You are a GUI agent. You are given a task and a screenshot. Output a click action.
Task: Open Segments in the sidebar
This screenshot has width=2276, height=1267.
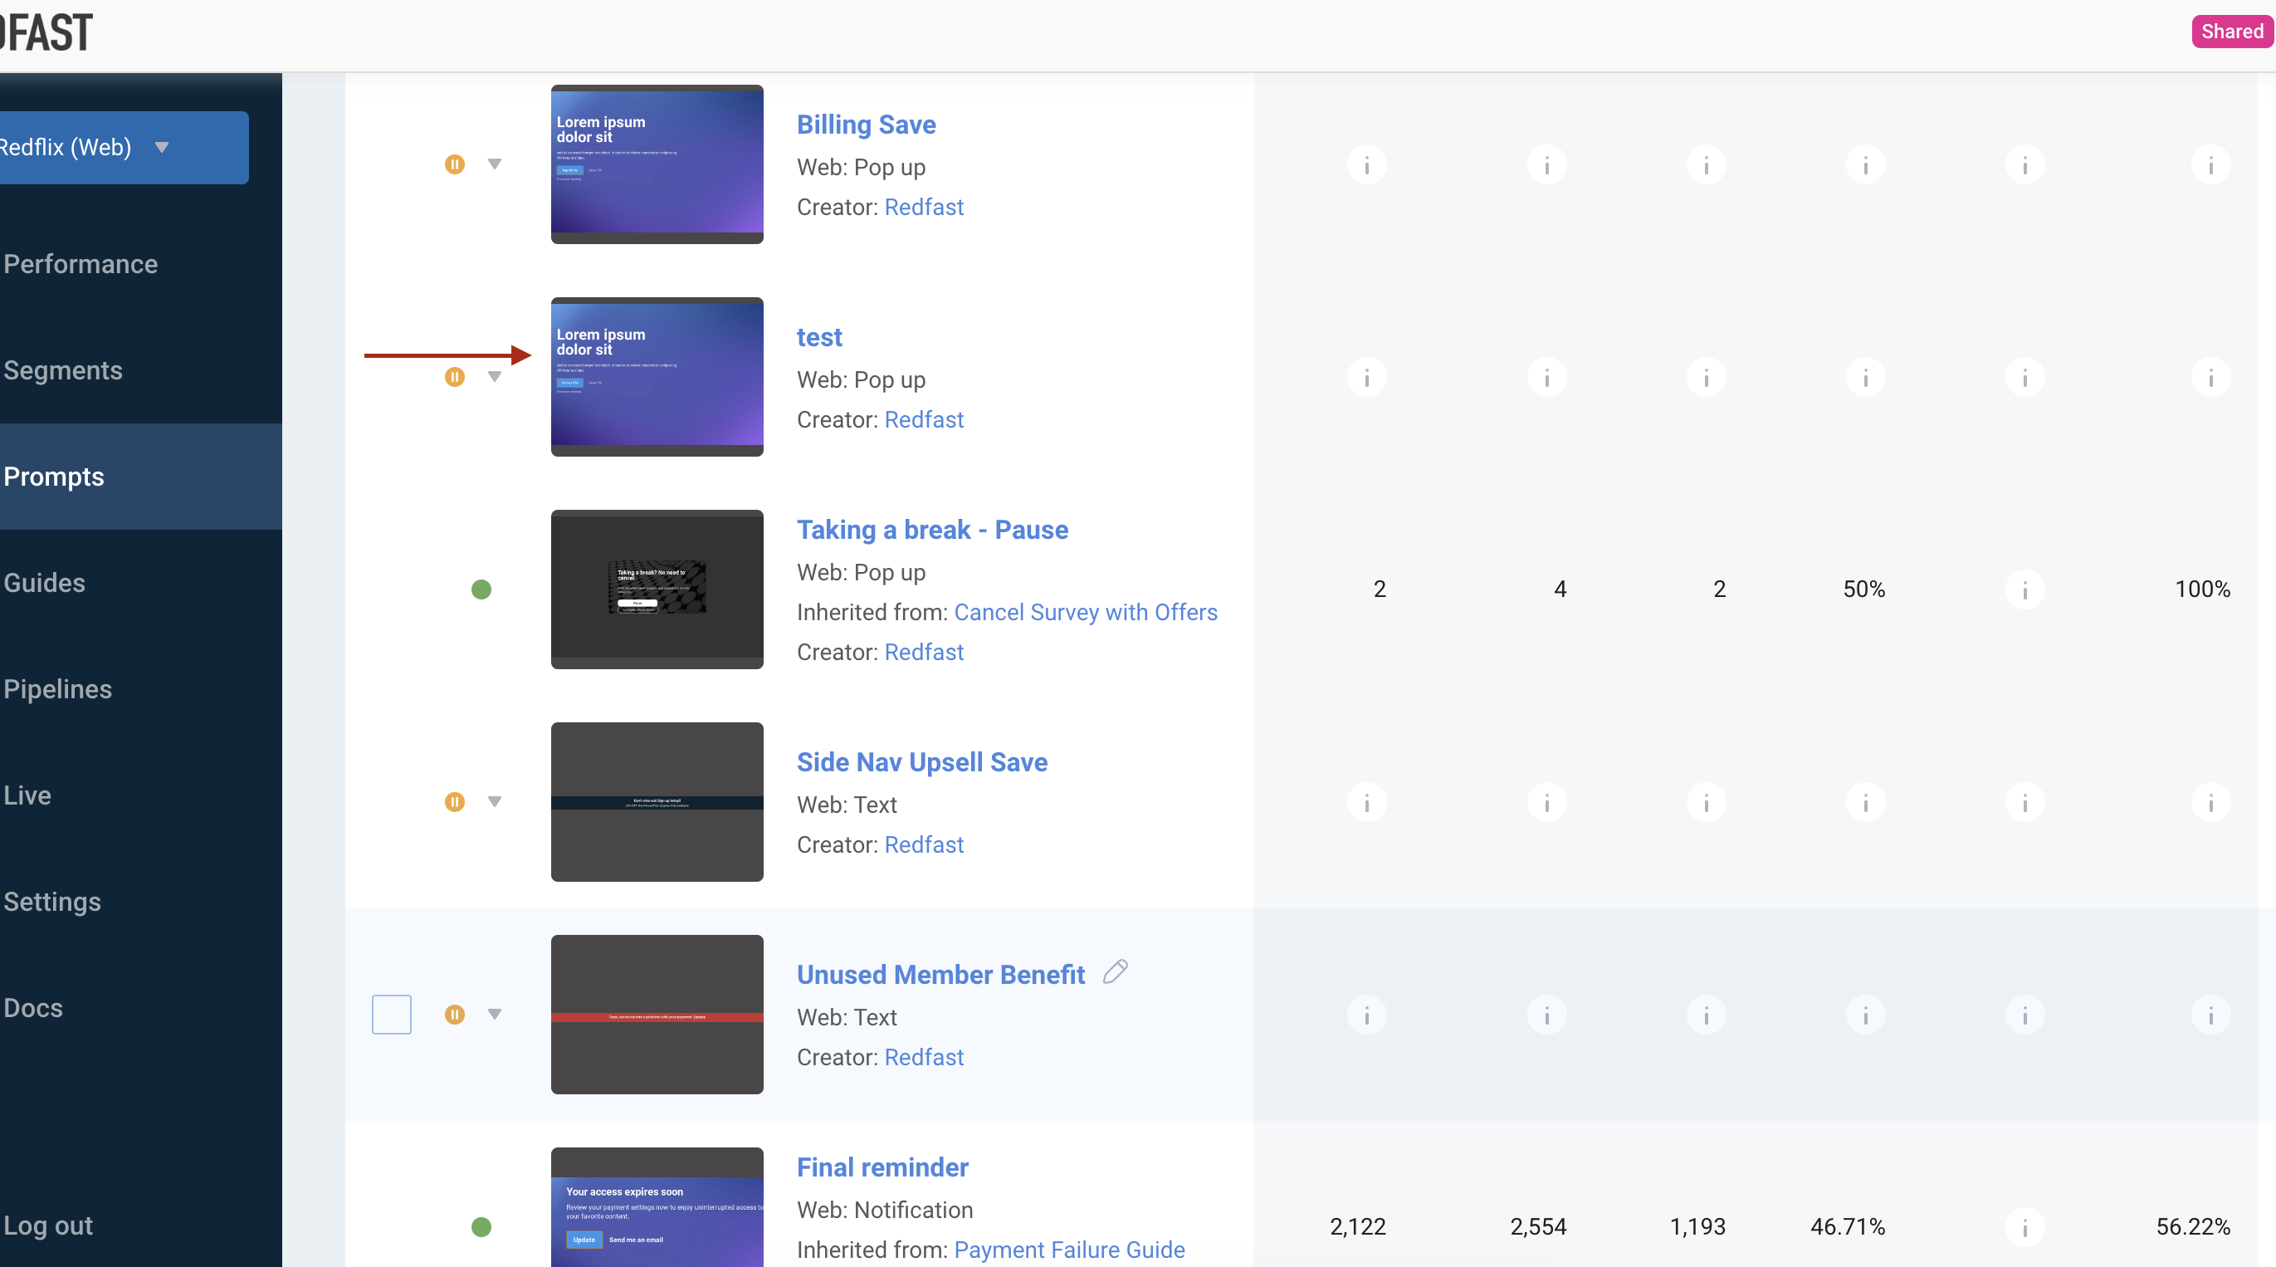(x=63, y=370)
